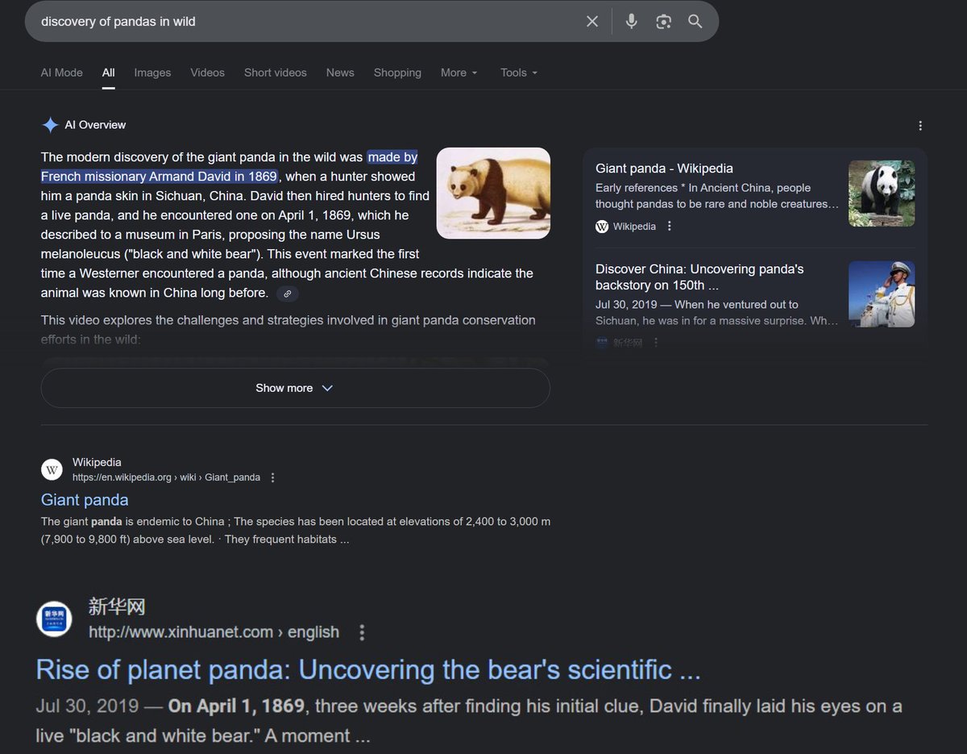Open the Shopping tab

397,73
